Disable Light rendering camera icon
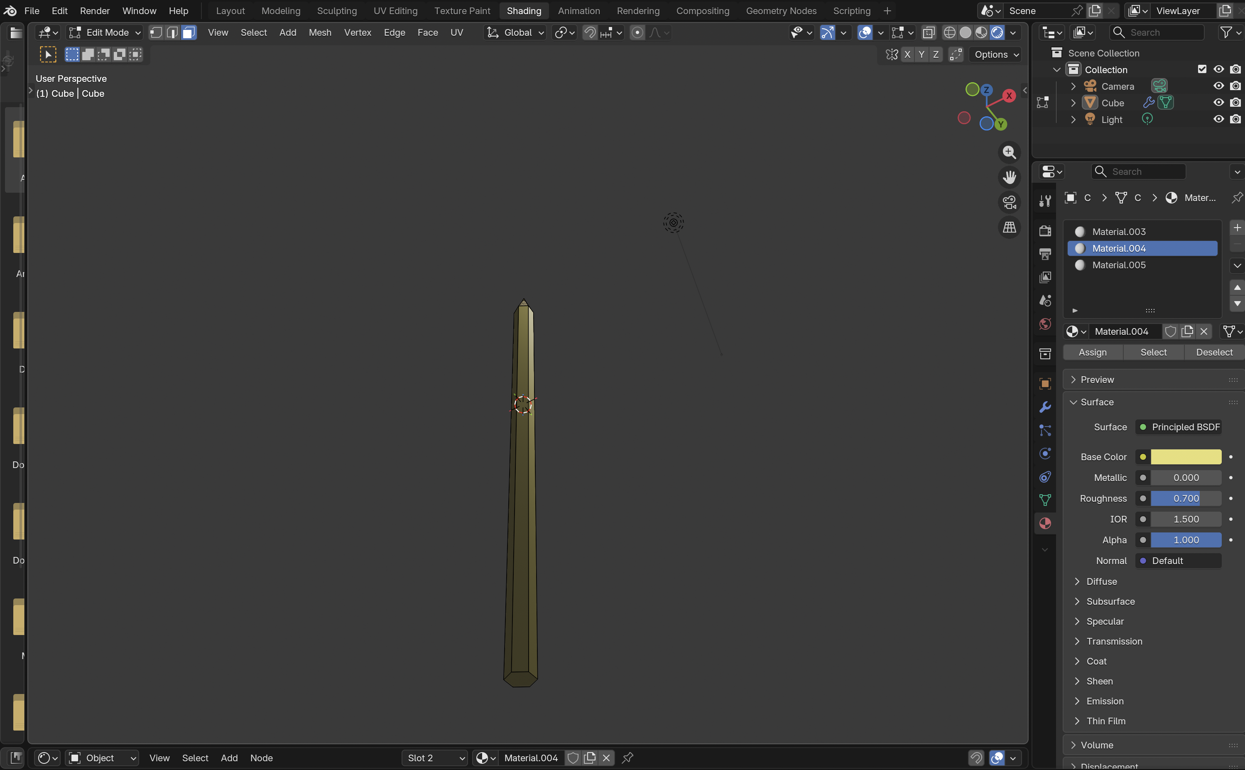1245x770 pixels. 1235,119
